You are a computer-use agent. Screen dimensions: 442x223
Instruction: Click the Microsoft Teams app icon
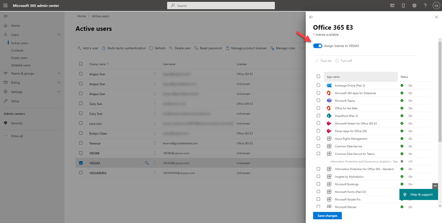(x=329, y=101)
